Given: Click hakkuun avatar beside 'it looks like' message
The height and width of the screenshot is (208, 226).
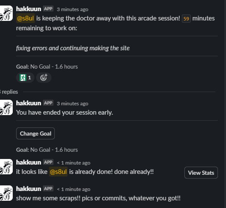Looking at the screenshot, I should (6, 167).
